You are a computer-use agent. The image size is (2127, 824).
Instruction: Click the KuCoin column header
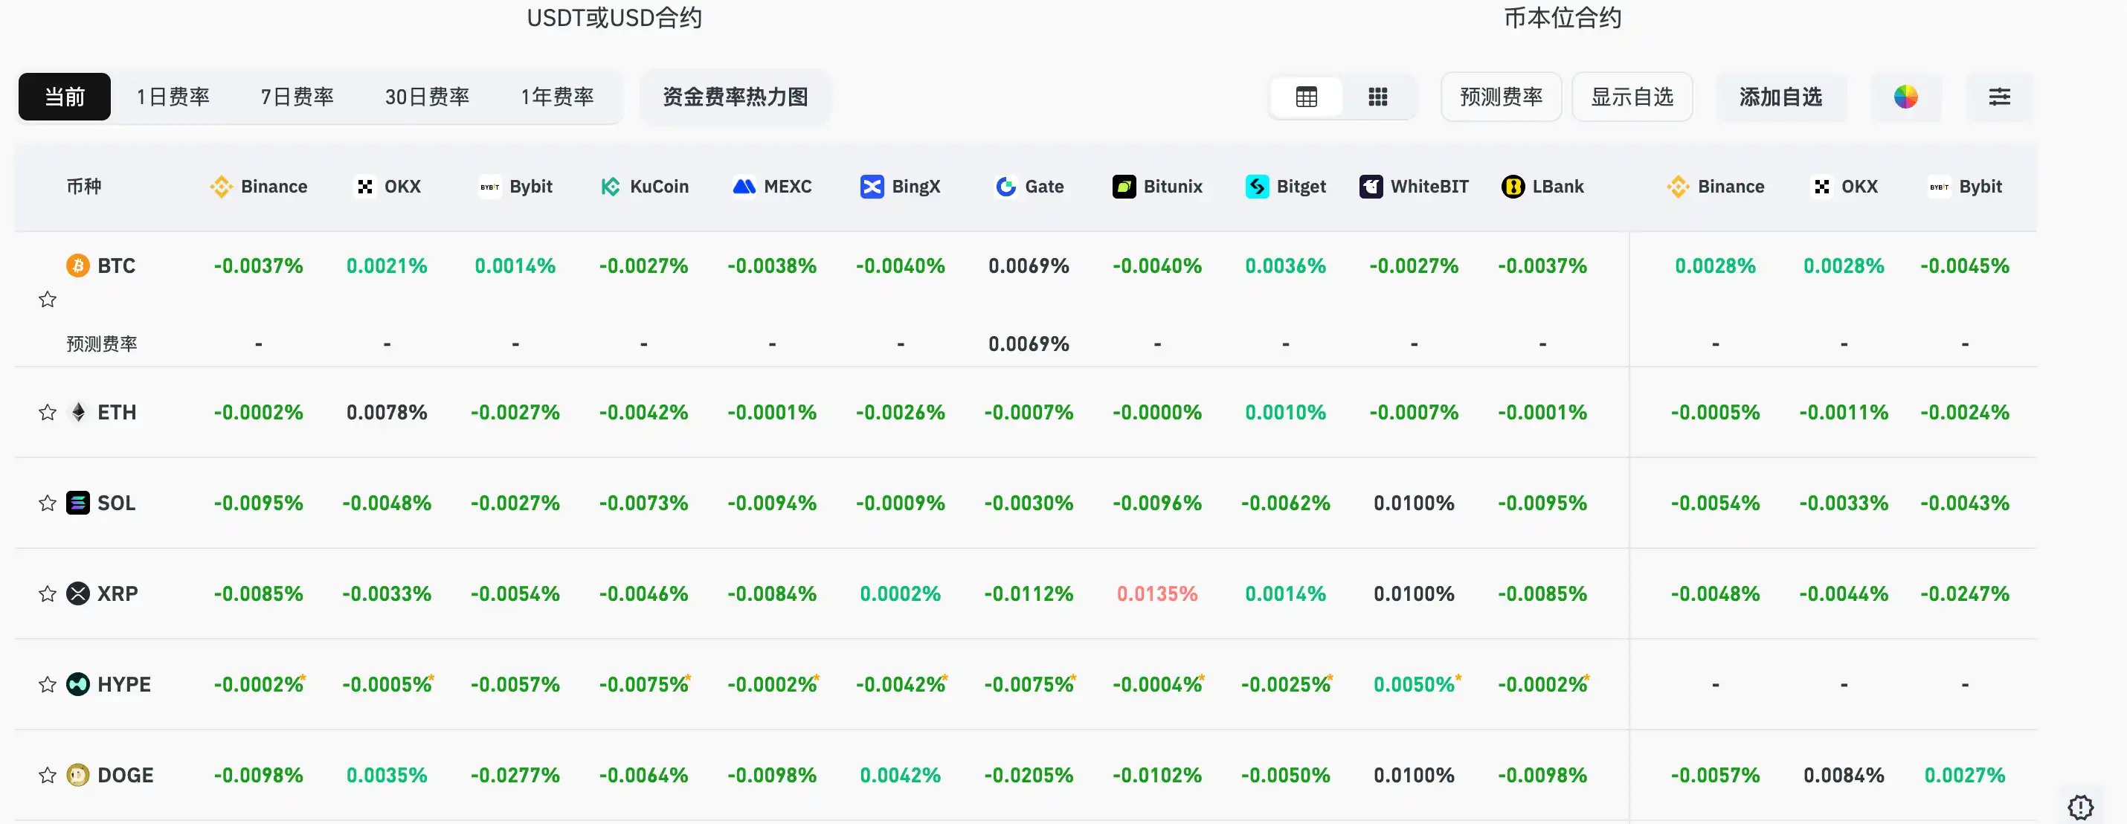(645, 187)
